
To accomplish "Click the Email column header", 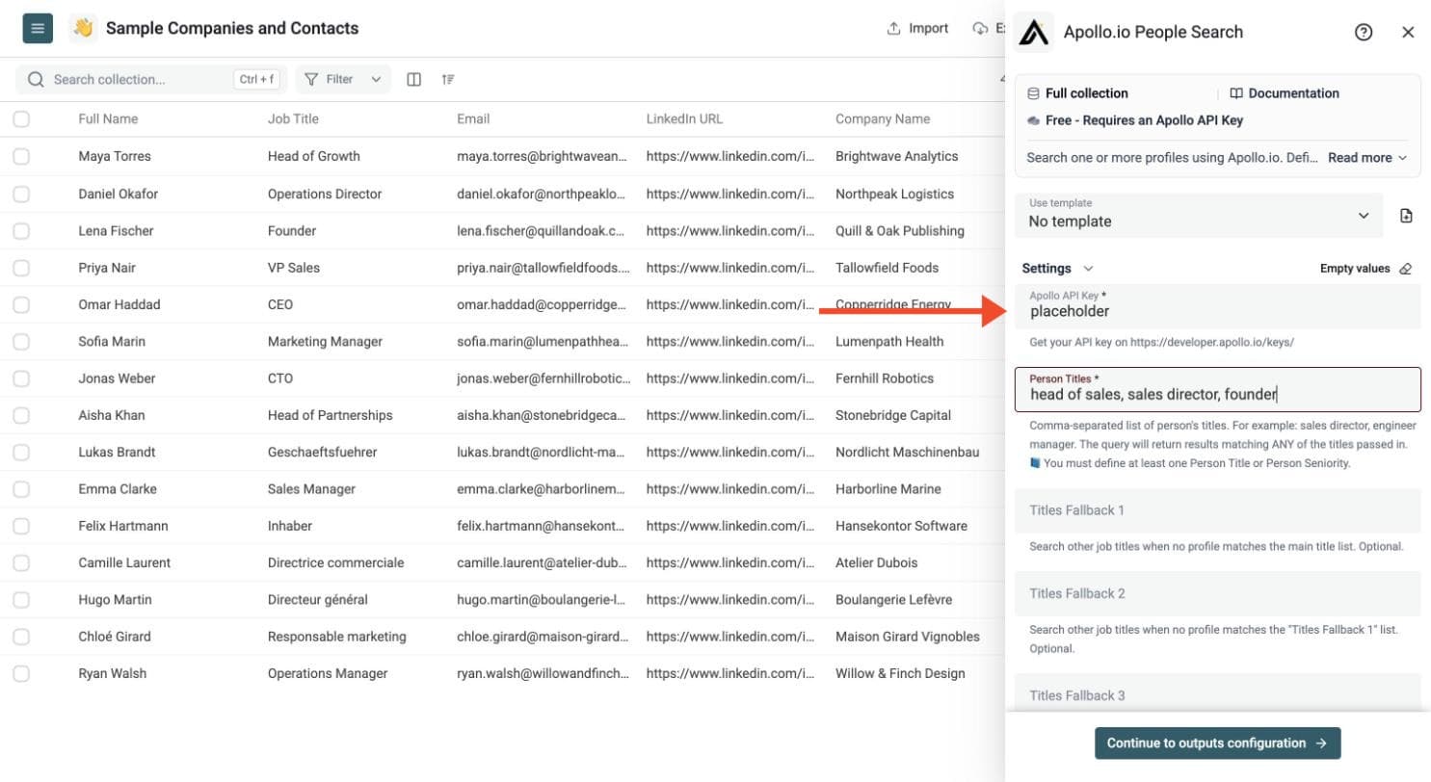I will (x=473, y=119).
